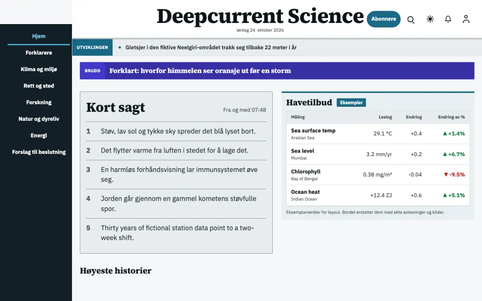Image resolution: width=482 pixels, height=301 pixels.
Task: Open Forklarere in the sidebar
Action: click(x=39, y=53)
